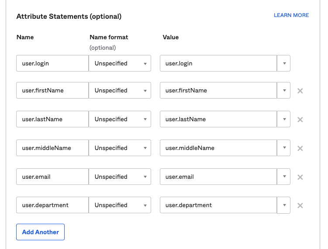Edit the user.department name field
The image size is (328, 249).
52,205
